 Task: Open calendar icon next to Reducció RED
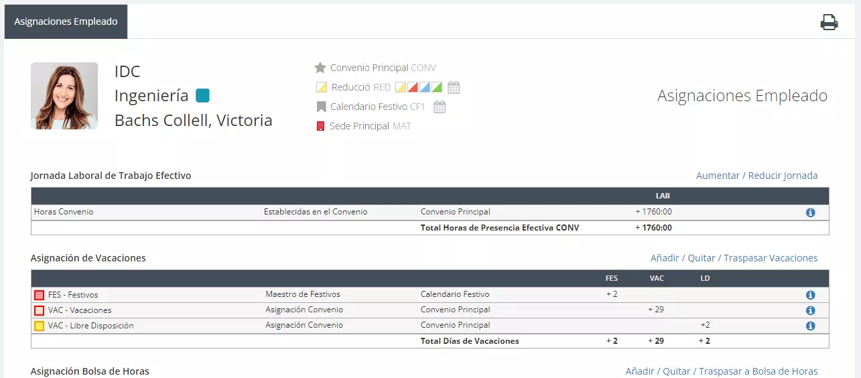[x=454, y=87]
